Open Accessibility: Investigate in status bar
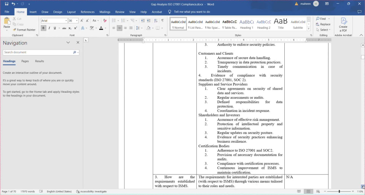Screen dimensions: 365x195 pyautogui.click(x=92, y=191)
